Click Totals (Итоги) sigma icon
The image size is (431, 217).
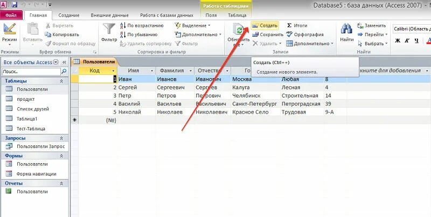289,25
